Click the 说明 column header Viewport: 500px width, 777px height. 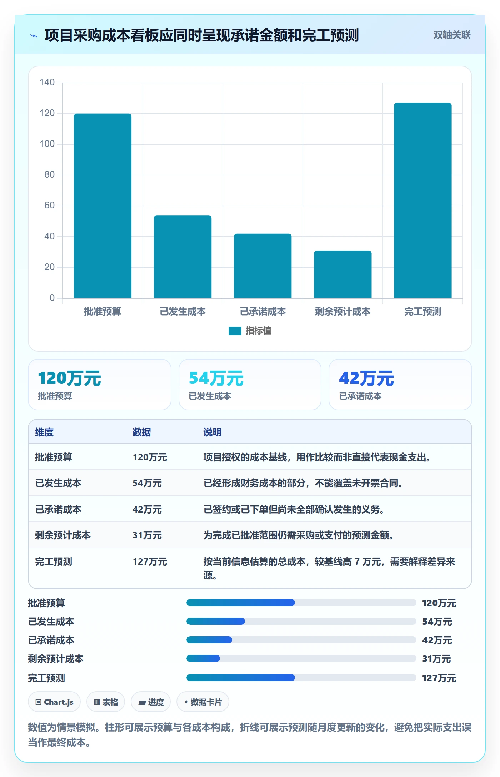212,432
